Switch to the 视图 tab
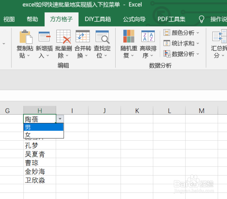The height and width of the screenshot is (199, 227). click(x=9, y=19)
